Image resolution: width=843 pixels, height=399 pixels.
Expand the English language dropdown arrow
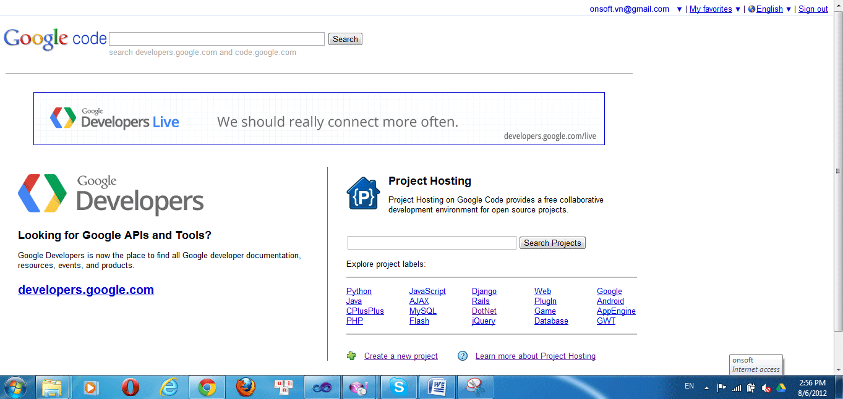click(x=789, y=9)
